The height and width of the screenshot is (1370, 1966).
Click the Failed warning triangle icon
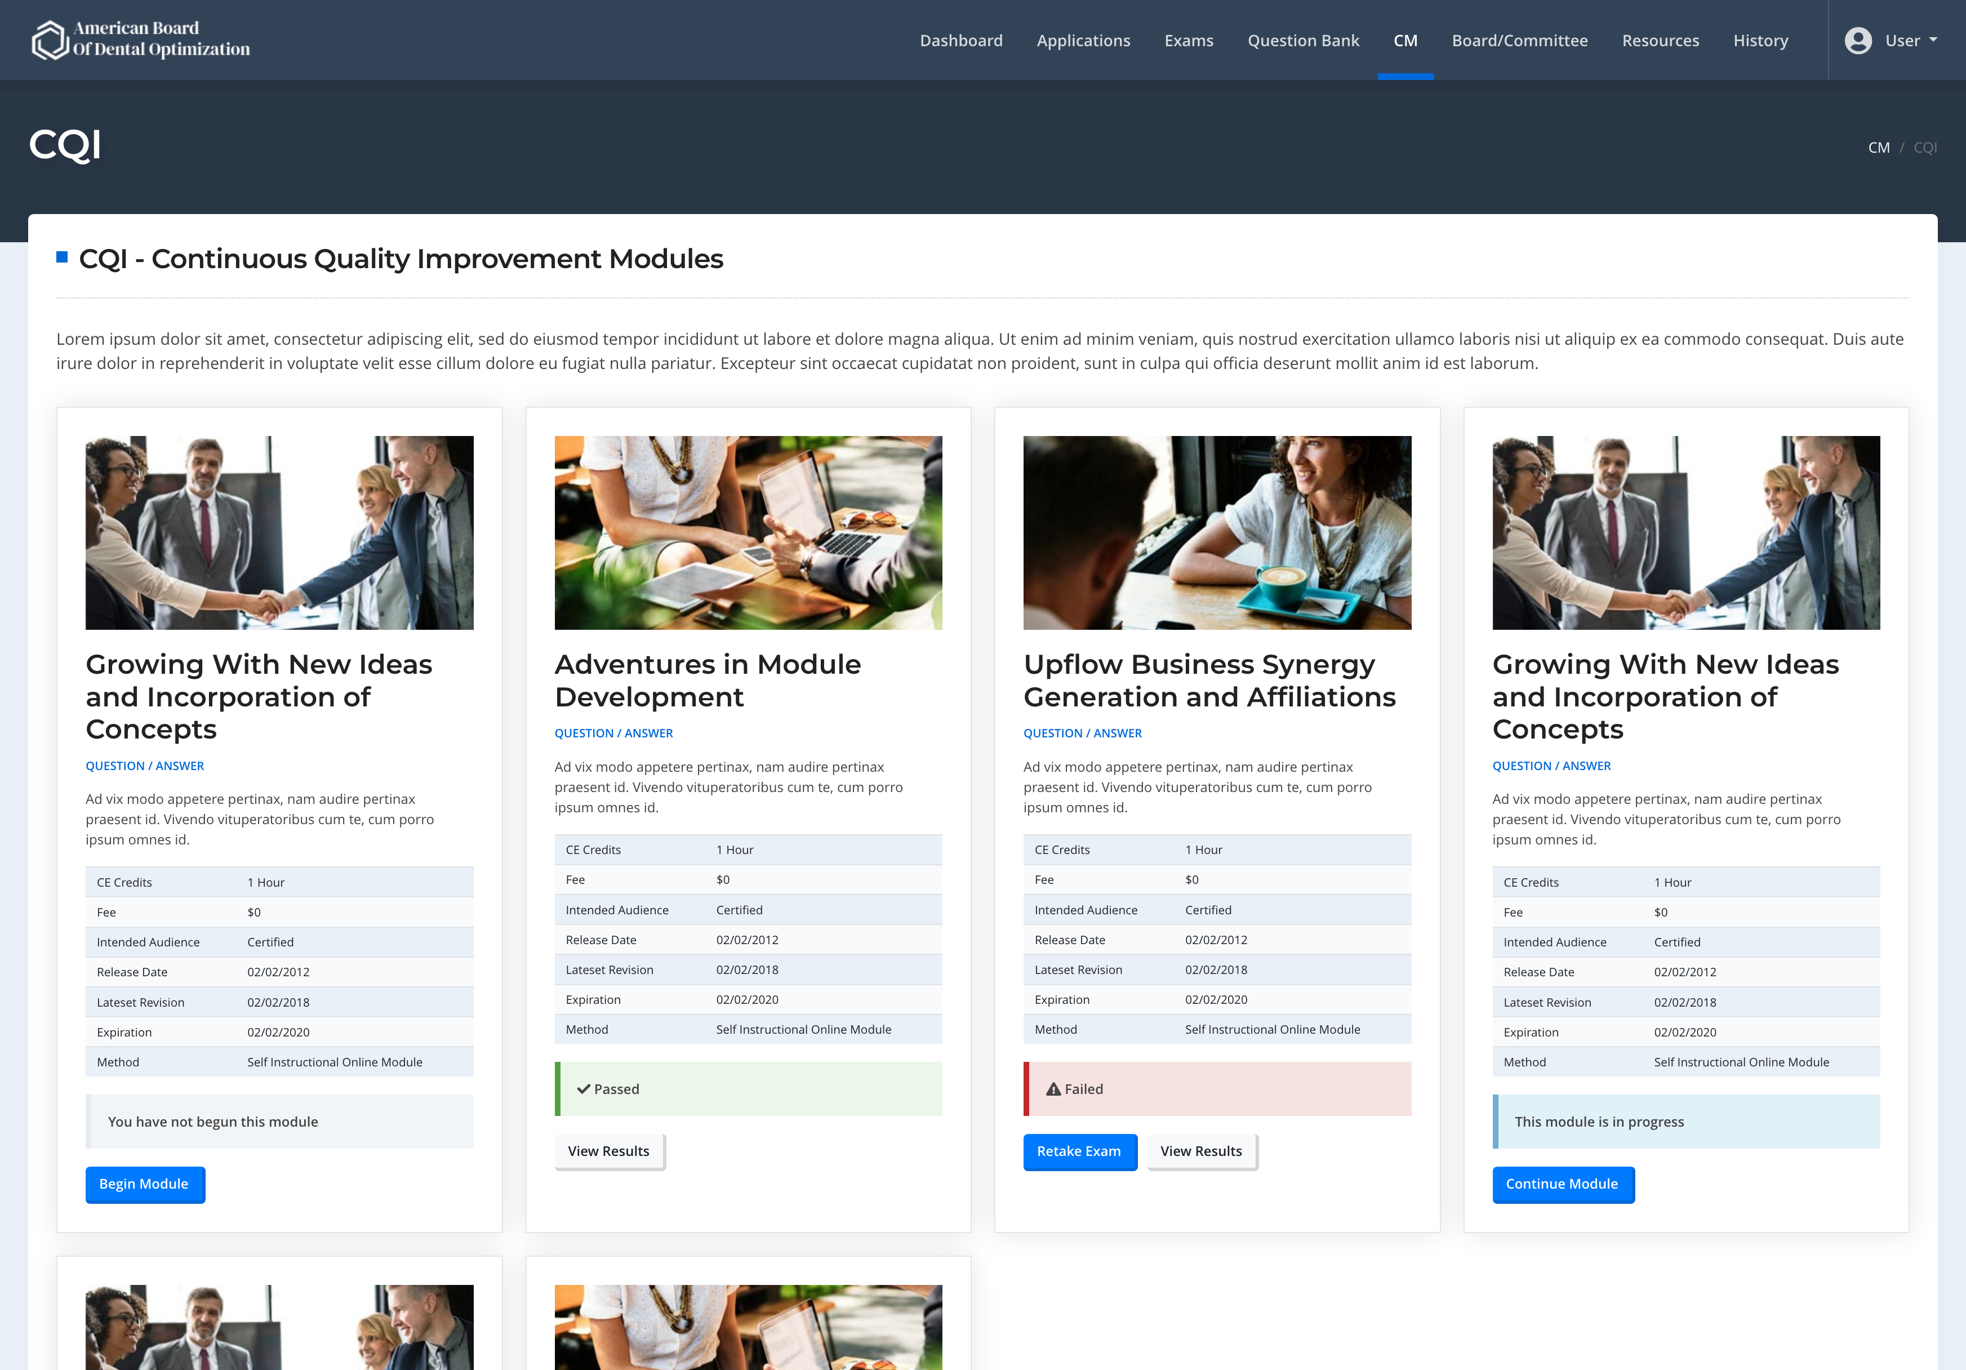coord(1053,1089)
